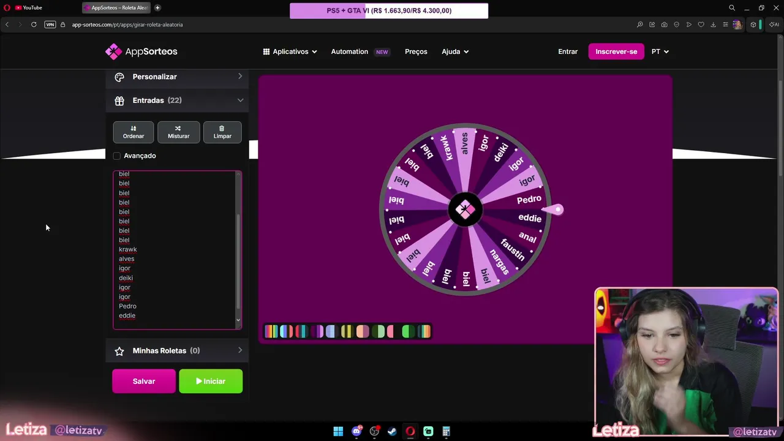Enable the Avançado checkbox

coord(117,156)
